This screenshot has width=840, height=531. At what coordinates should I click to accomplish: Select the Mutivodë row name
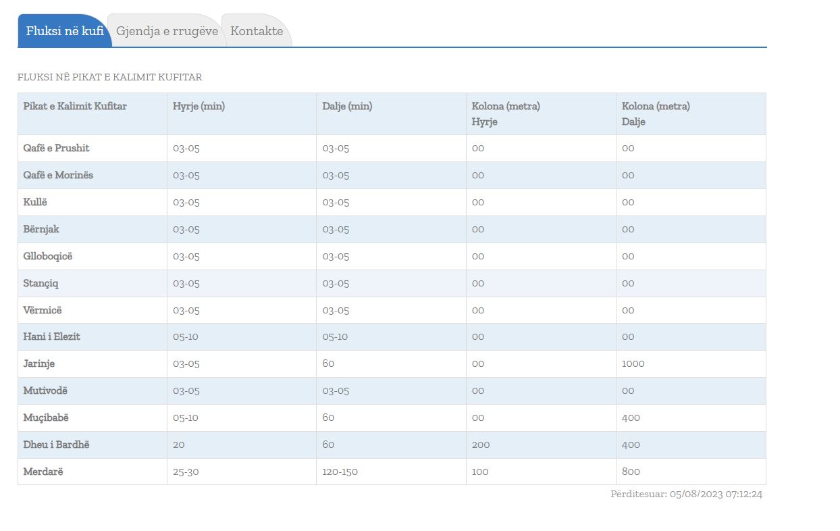(45, 390)
